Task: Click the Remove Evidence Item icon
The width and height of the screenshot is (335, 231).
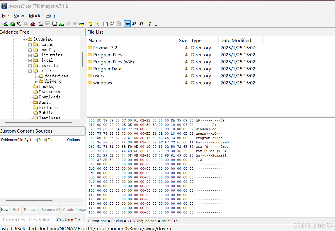Action: 26,24
